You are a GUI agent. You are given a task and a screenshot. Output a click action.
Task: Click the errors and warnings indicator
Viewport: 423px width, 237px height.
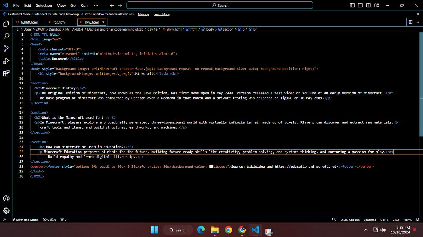point(50,220)
